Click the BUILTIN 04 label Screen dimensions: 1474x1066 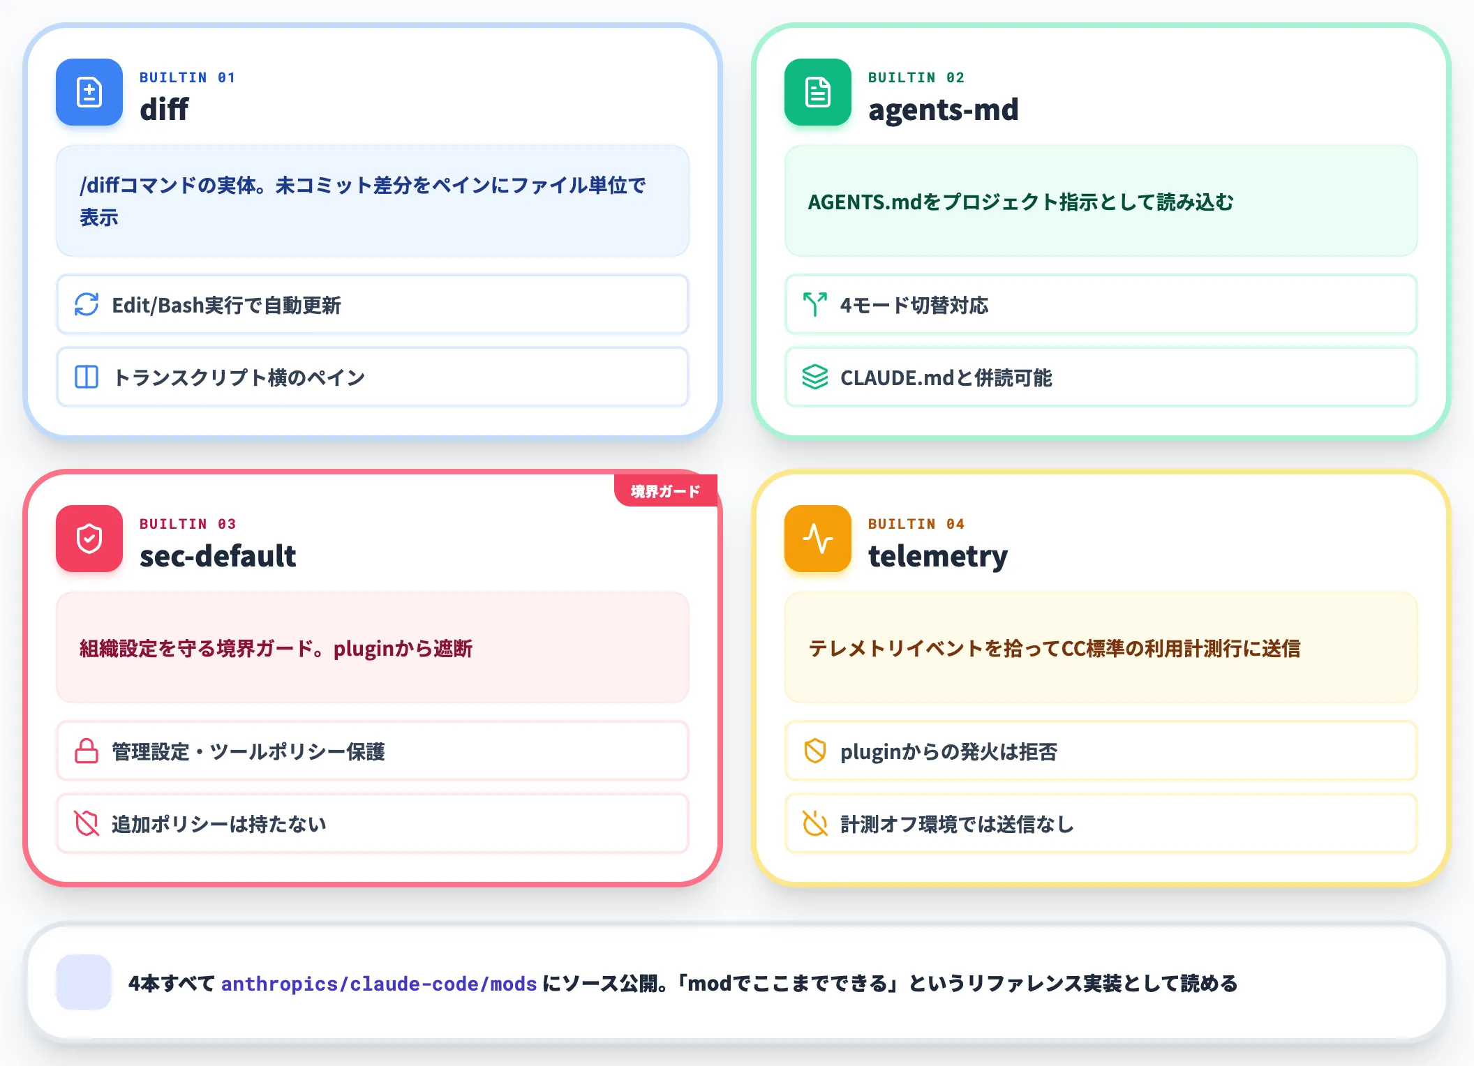[916, 524]
